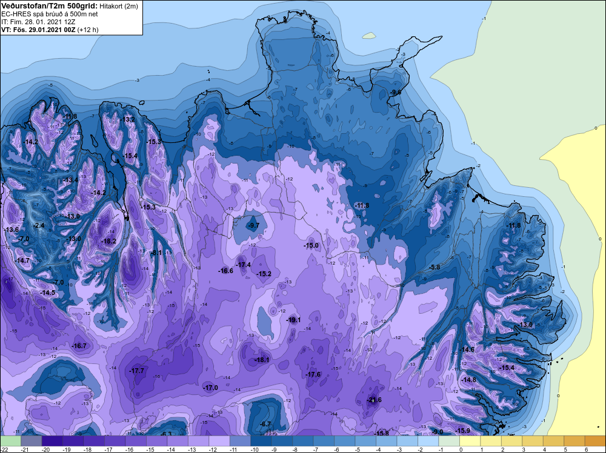Select the -18.1 temperature reading
The image size is (606, 453).
[262, 360]
